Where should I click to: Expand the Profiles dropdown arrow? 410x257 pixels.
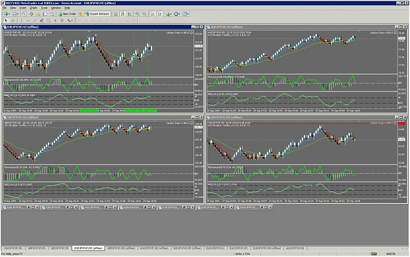(18, 14)
